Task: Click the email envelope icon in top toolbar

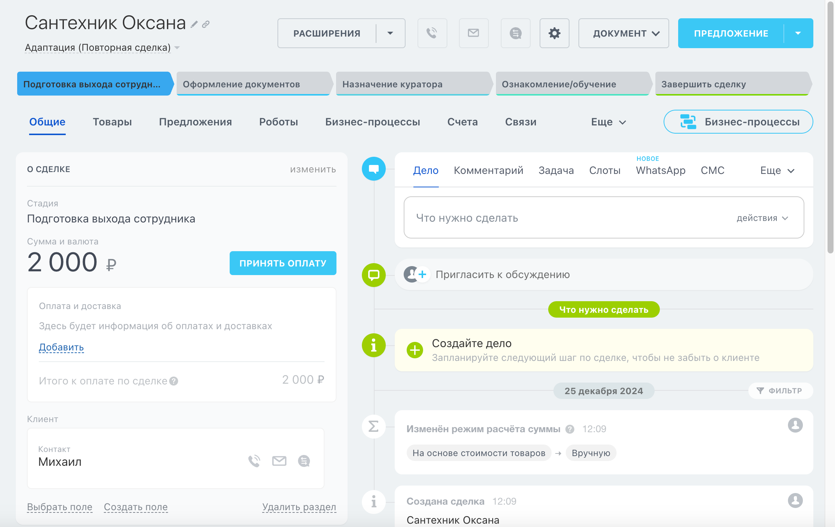Action: [x=474, y=33]
